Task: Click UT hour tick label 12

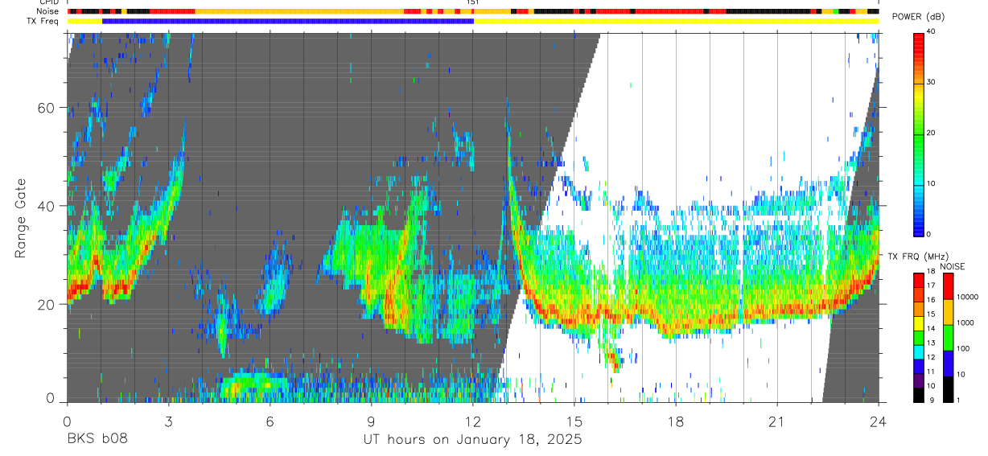Action: (473, 422)
